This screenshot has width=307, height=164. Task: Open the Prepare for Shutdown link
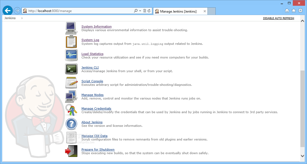98,150
